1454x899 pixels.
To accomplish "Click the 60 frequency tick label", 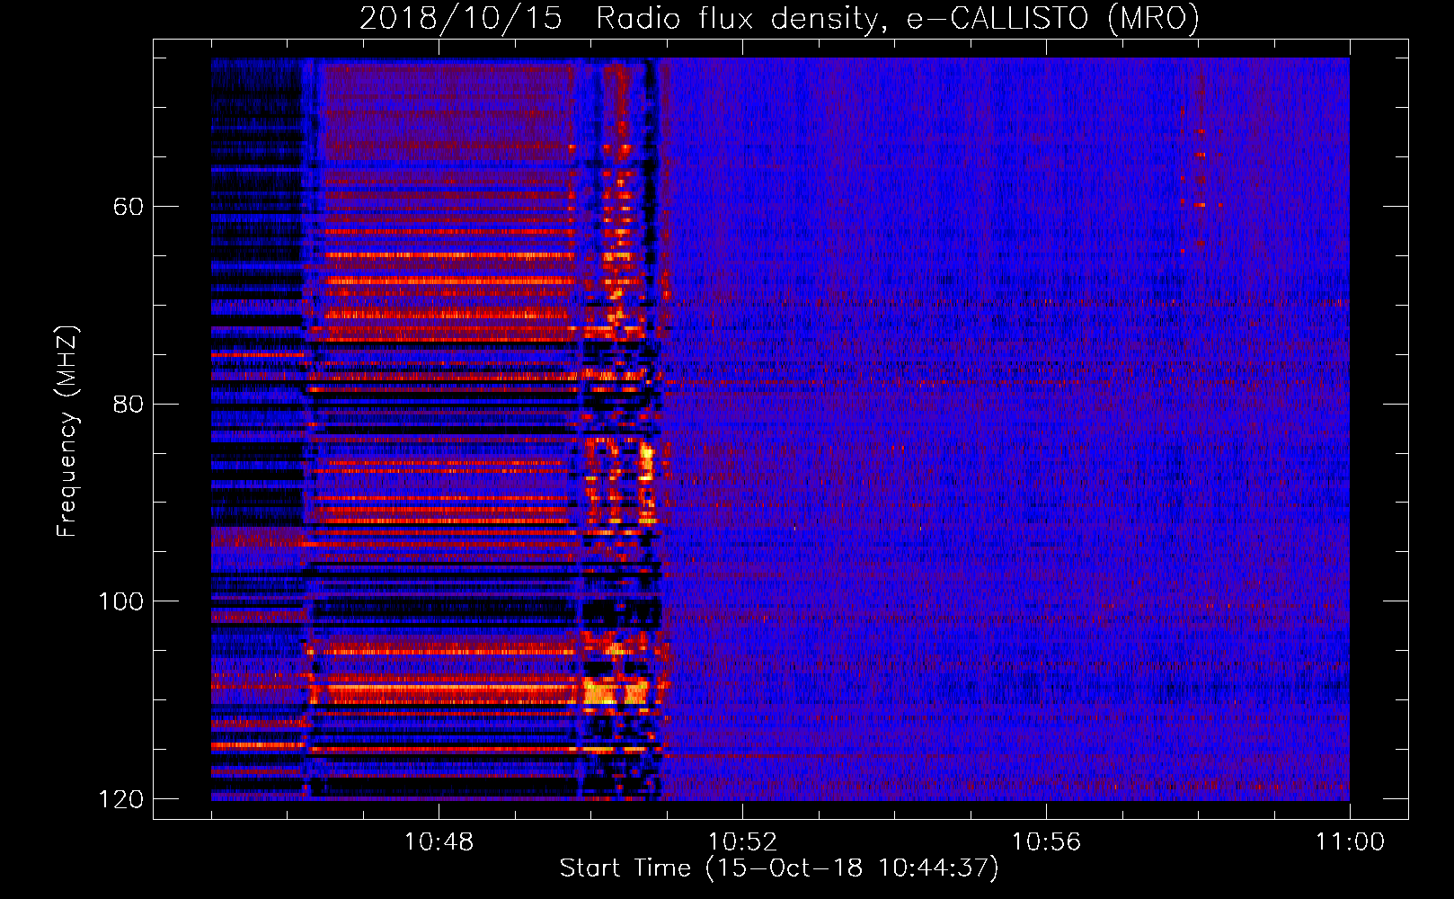I will pyautogui.click(x=129, y=207).
